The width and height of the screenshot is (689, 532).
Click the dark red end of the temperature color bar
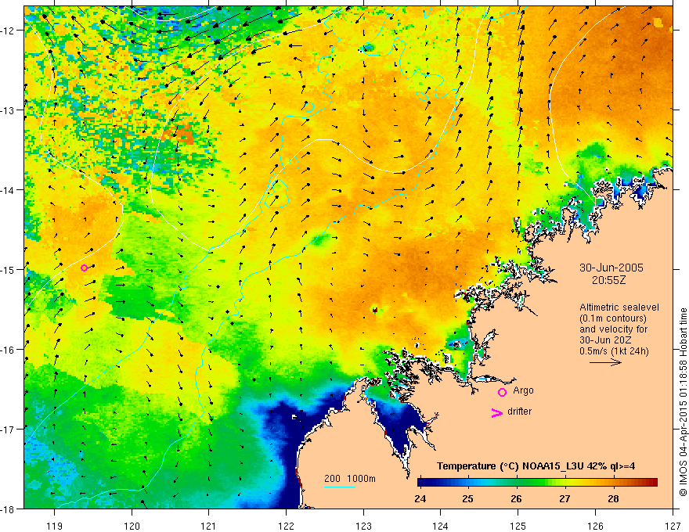pyautogui.click(x=654, y=482)
